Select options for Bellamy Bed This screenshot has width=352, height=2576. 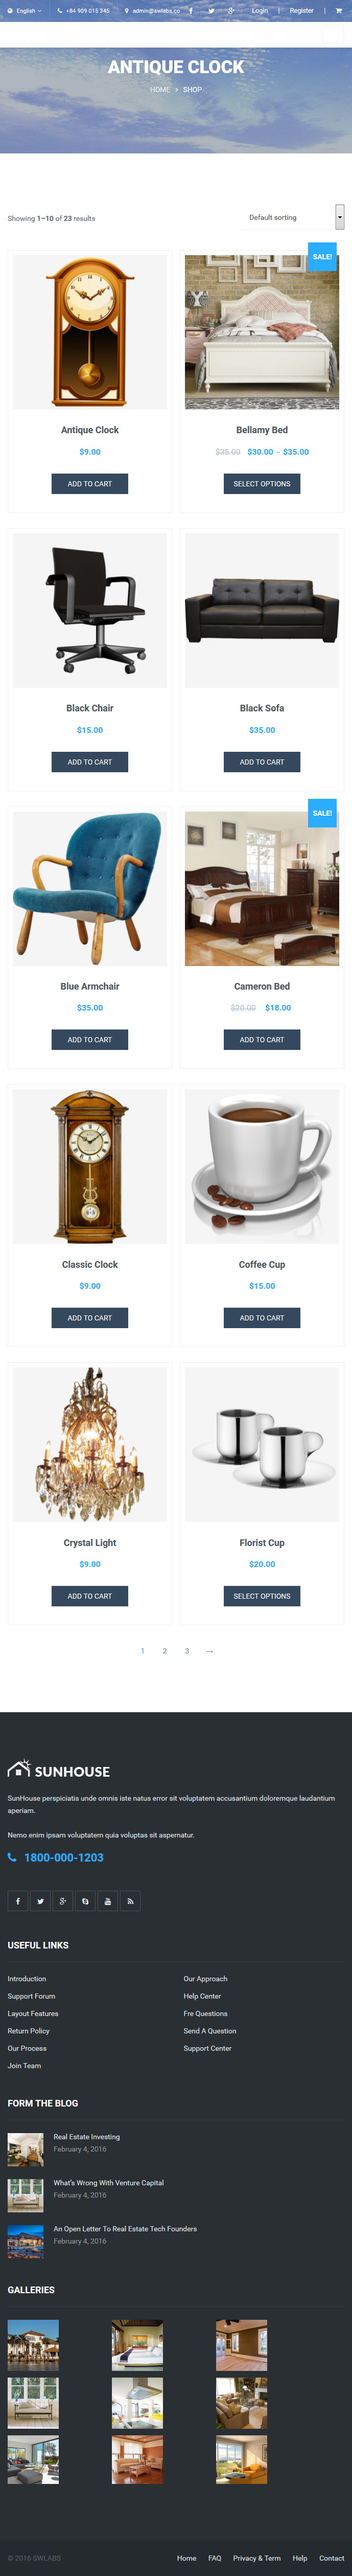coord(262,484)
